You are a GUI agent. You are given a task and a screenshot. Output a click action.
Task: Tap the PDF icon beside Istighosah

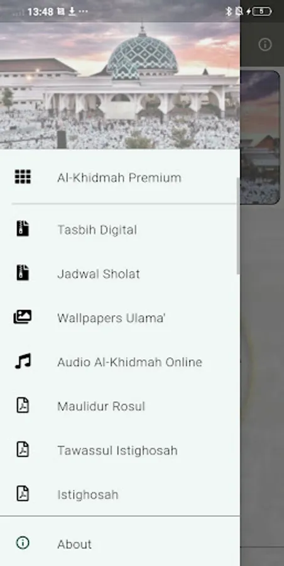(x=23, y=494)
